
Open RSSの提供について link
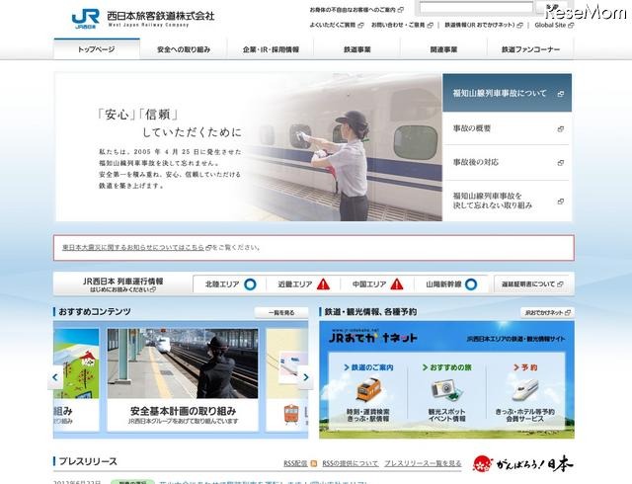click(351, 463)
